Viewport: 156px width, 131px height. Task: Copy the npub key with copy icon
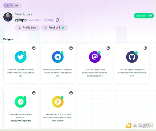coord(57,20)
